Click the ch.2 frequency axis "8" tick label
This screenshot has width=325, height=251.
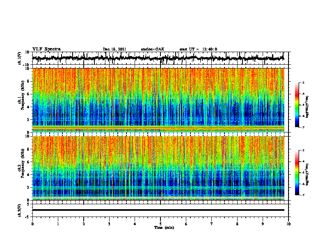click(28, 149)
